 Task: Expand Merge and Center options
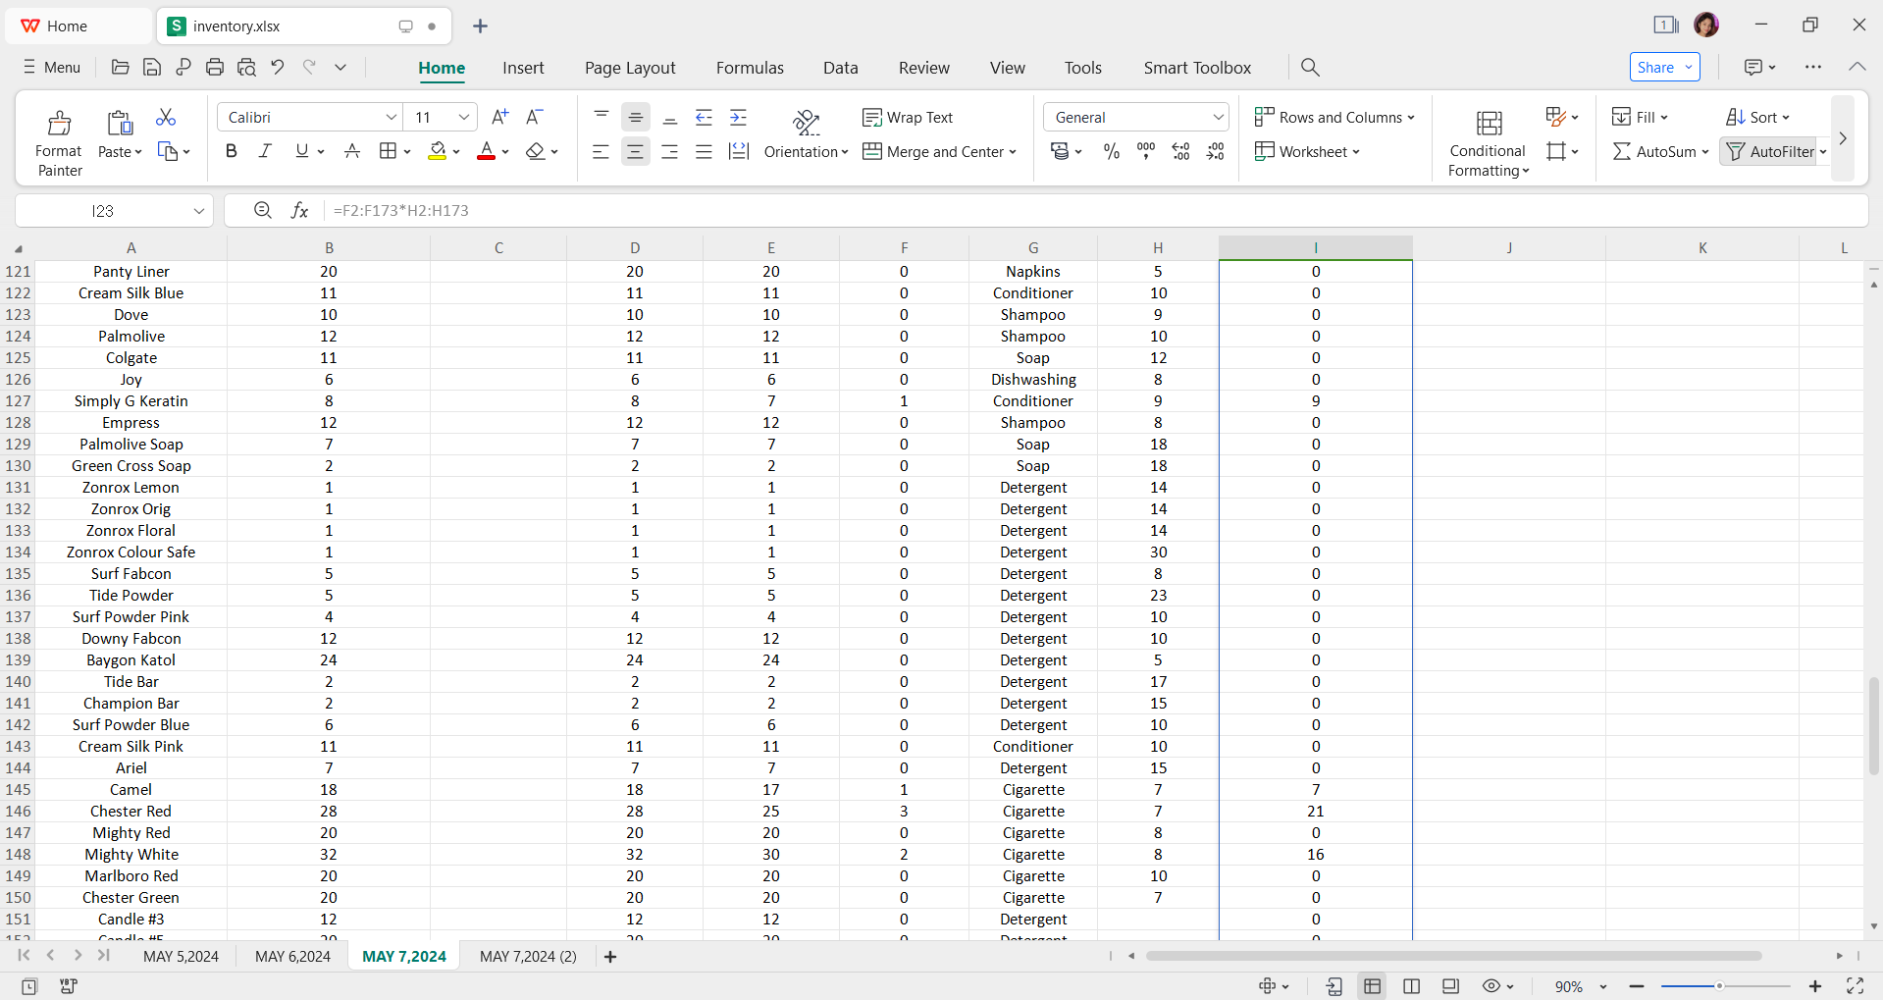pos(1012,152)
